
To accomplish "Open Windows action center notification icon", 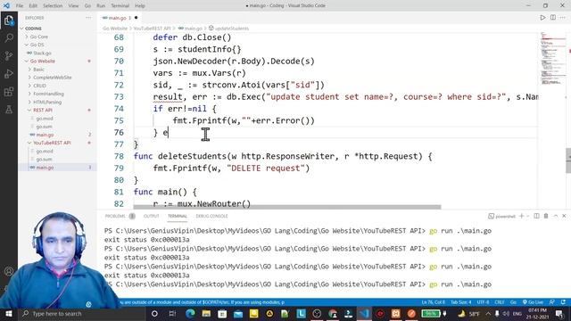I will [559, 313].
